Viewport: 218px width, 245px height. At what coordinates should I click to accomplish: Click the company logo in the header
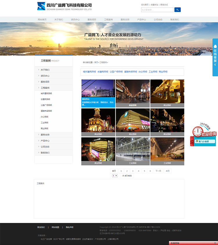pos(65,6)
